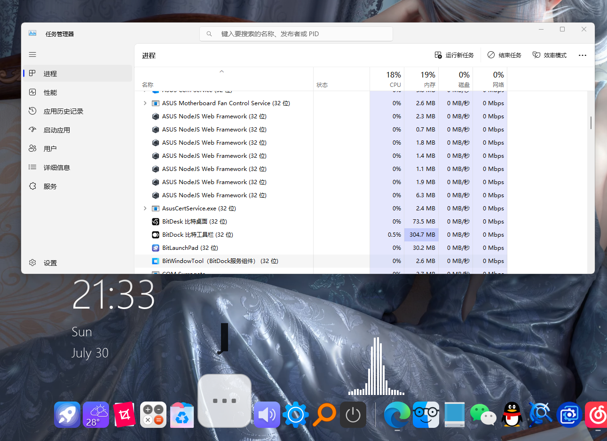This screenshot has width=607, height=441.
Task: Click 运行新任务 run new task
Action: (454, 55)
